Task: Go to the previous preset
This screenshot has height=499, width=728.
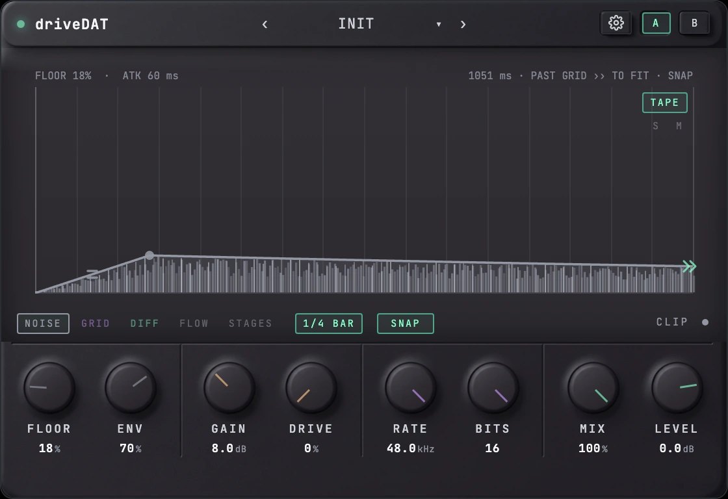Action: point(265,24)
